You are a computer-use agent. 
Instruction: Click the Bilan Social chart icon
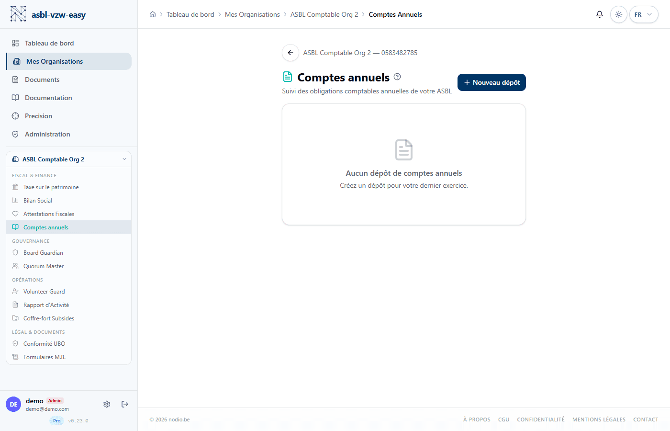(x=15, y=201)
